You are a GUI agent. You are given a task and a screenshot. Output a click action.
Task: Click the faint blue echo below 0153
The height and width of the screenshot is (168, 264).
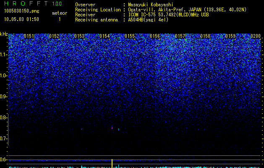tap(82, 129)
